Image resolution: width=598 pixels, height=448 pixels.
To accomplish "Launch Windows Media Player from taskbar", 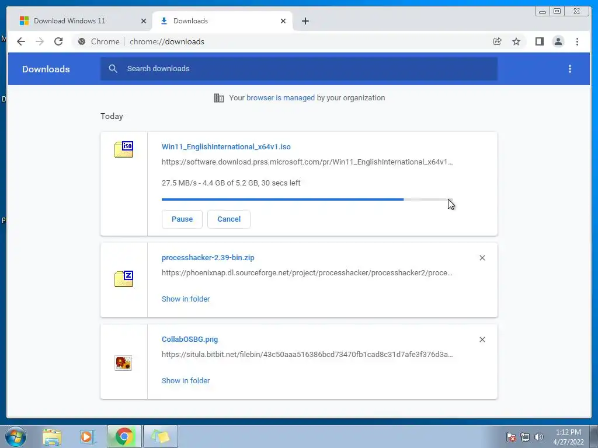I will click(x=88, y=437).
